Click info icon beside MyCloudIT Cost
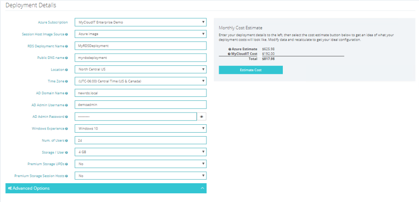Image resolution: width=419 pixels, height=202 pixels. [x=229, y=54]
